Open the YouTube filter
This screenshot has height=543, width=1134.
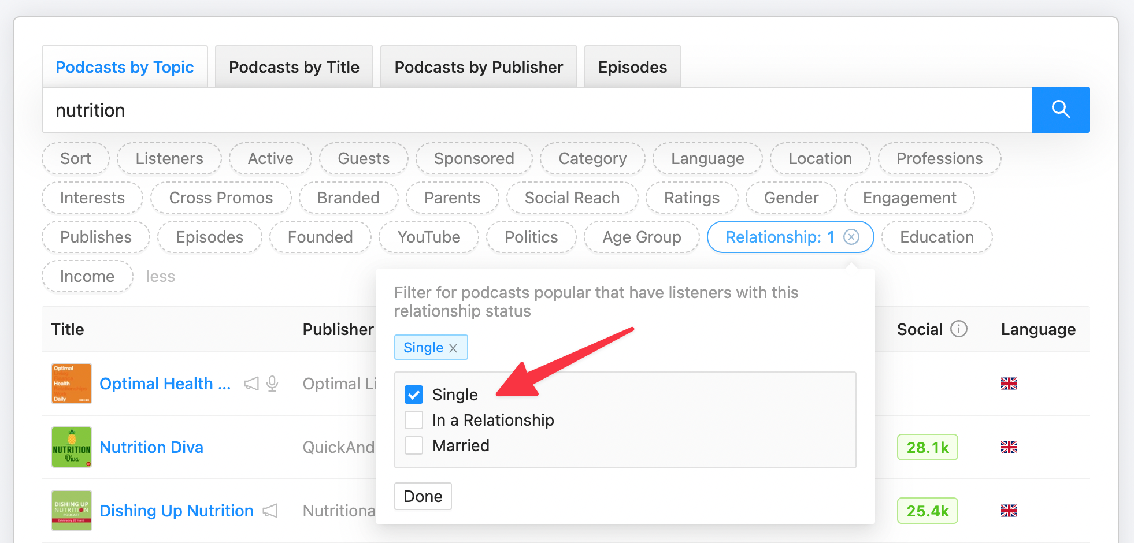tap(429, 237)
